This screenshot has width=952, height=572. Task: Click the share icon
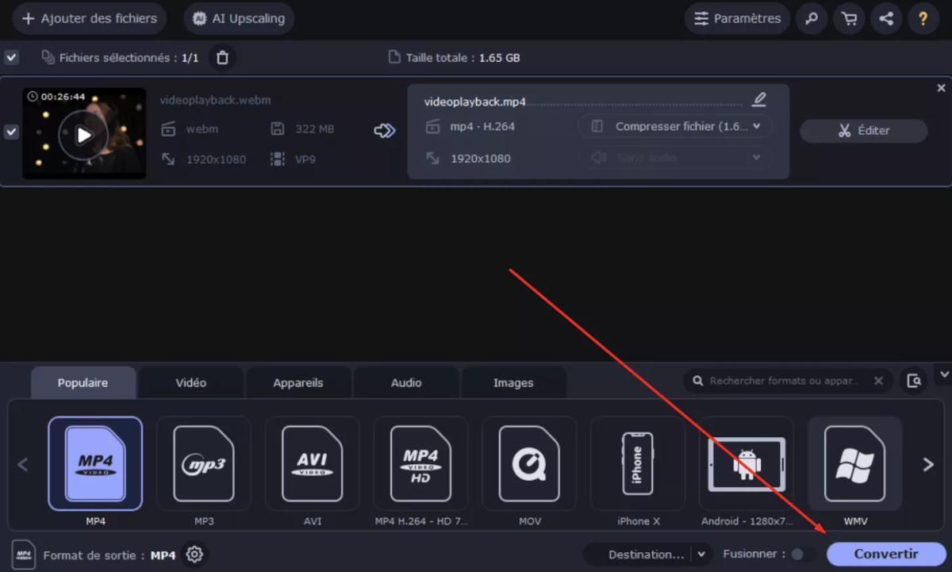click(x=886, y=19)
